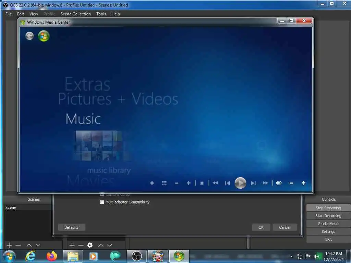Launch Internet Explorer from taskbar

click(31, 256)
